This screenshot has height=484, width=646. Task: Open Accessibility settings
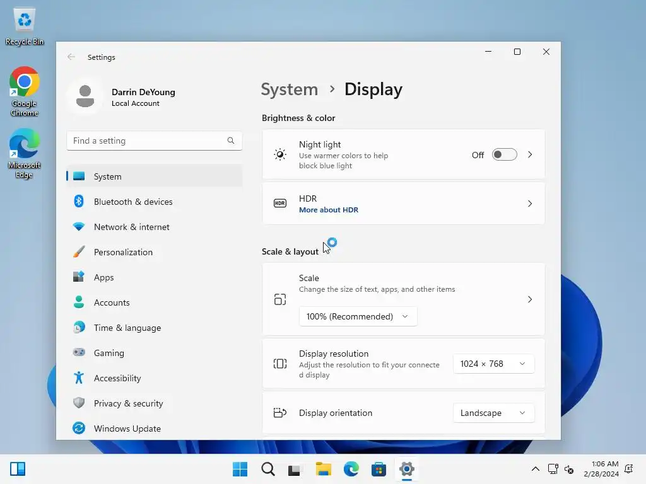[155, 378]
